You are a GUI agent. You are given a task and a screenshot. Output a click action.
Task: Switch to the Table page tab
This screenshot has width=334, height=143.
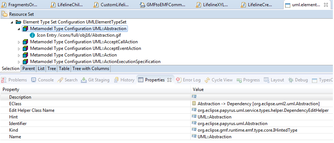(x=64, y=69)
